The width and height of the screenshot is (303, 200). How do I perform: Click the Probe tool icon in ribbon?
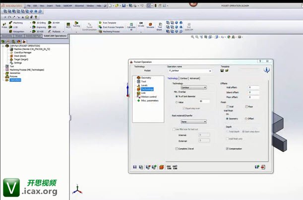4,25
